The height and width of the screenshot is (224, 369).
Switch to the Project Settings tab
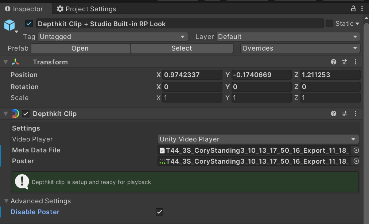coord(86,9)
